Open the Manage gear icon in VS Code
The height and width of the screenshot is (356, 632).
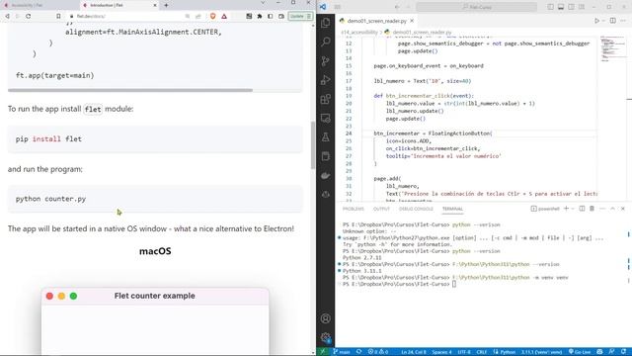click(x=325, y=337)
